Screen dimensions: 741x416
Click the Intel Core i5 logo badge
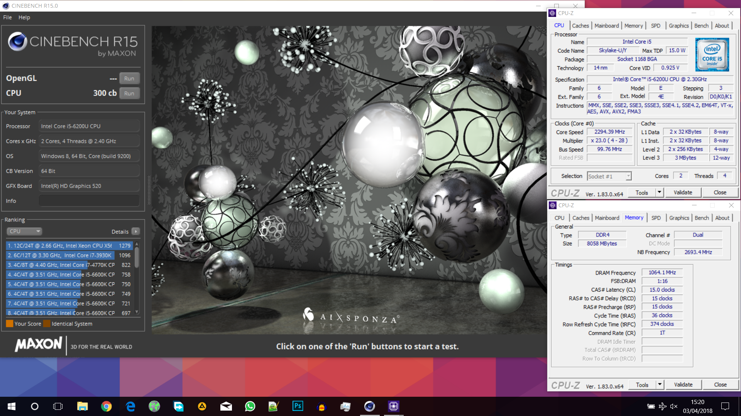[712, 54]
